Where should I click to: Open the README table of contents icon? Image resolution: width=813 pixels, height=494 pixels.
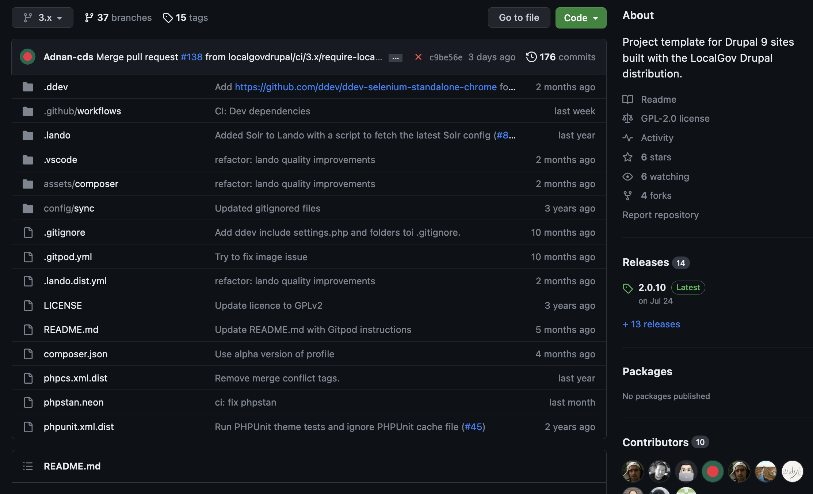click(28, 466)
